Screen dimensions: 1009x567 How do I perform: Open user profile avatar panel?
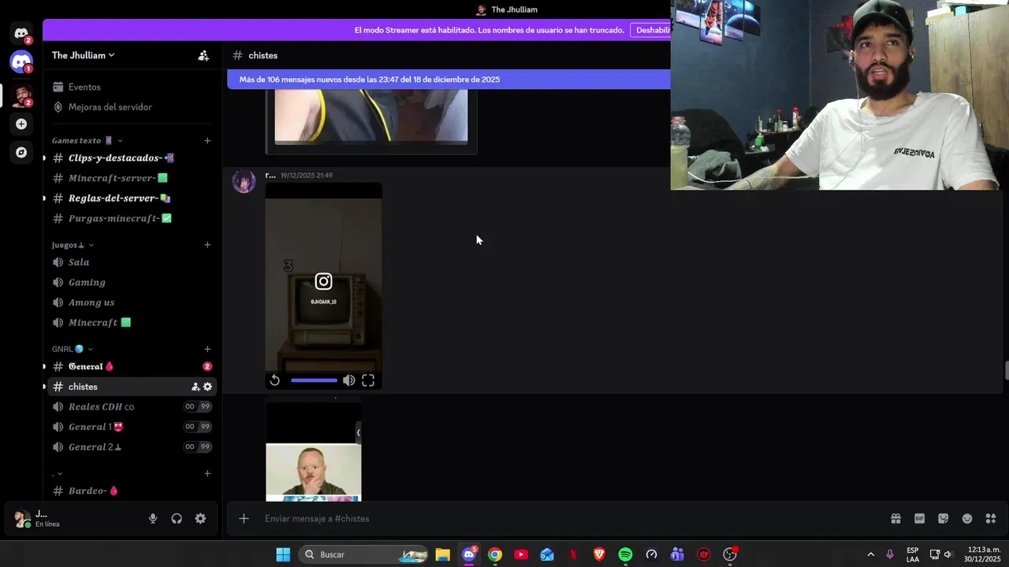click(22, 519)
